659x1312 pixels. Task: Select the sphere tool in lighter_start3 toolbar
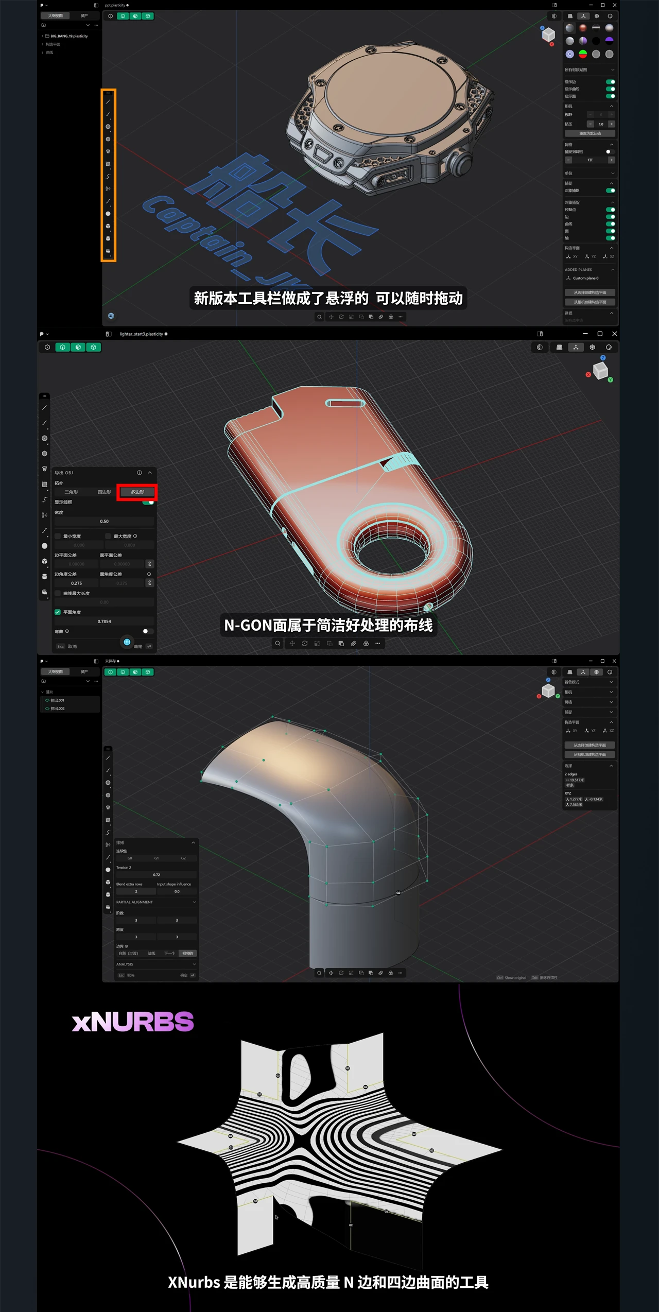coord(45,546)
